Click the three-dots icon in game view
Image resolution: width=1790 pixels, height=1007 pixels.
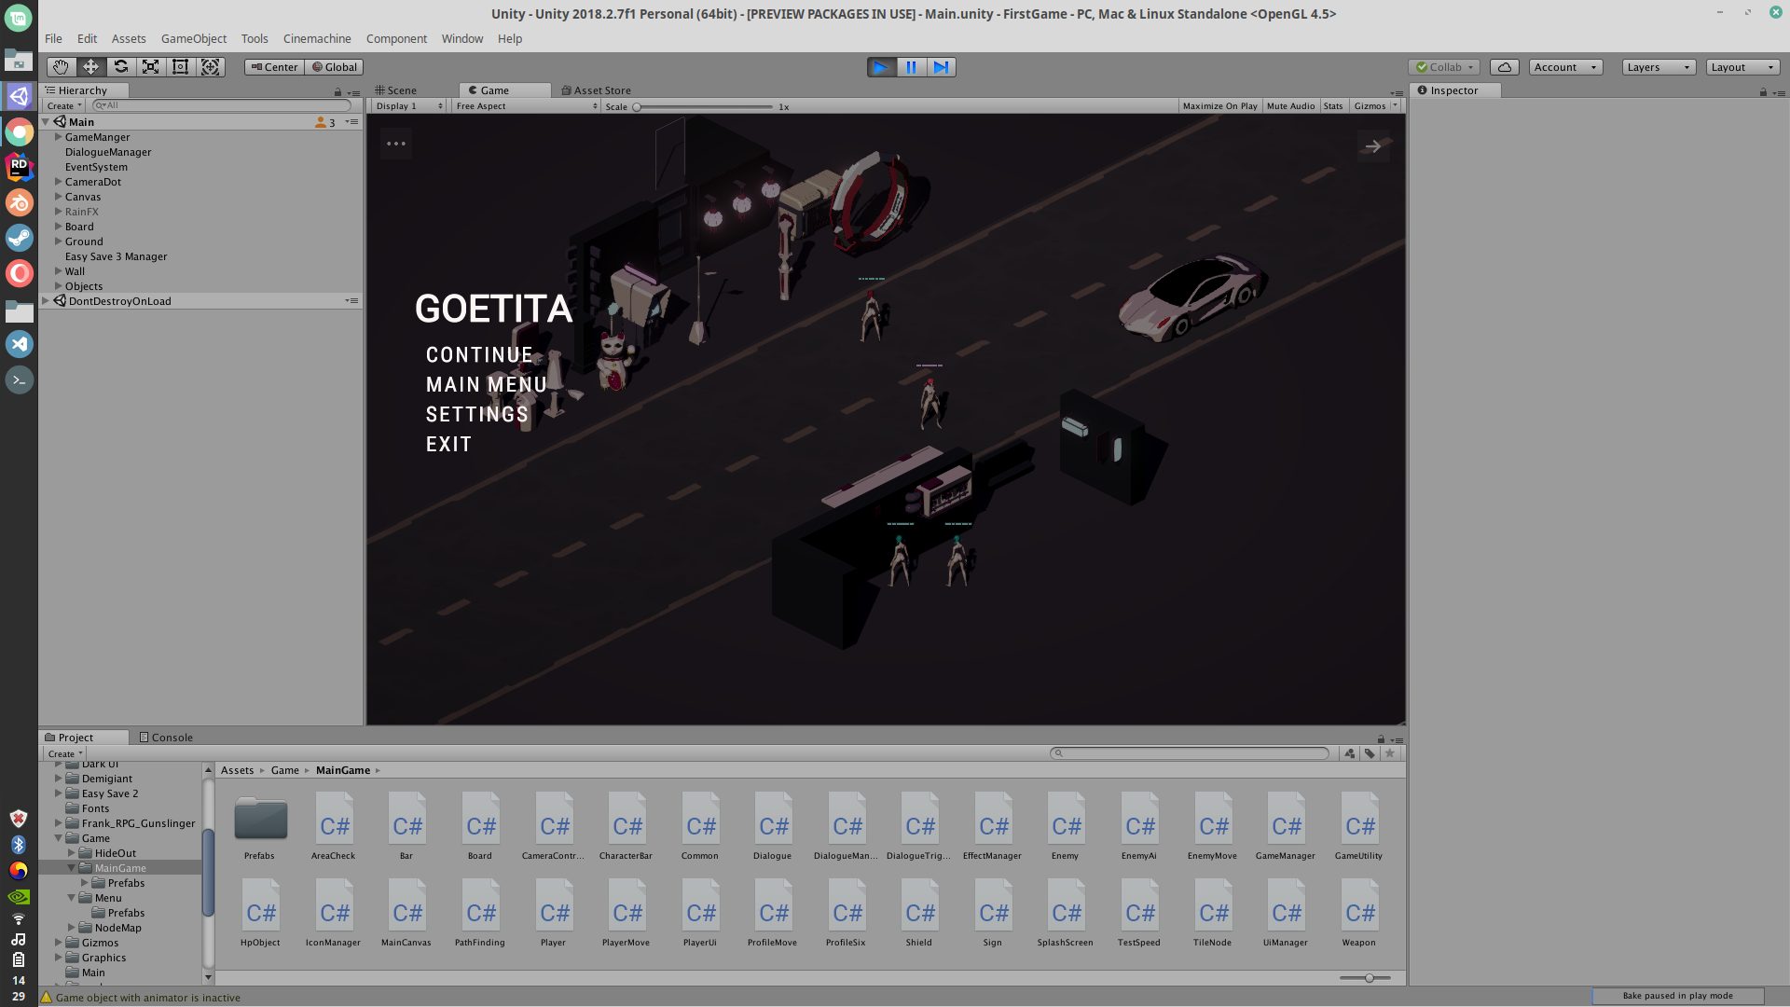(396, 144)
